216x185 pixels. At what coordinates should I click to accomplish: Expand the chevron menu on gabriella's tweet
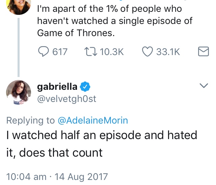pyautogui.click(x=204, y=86)
